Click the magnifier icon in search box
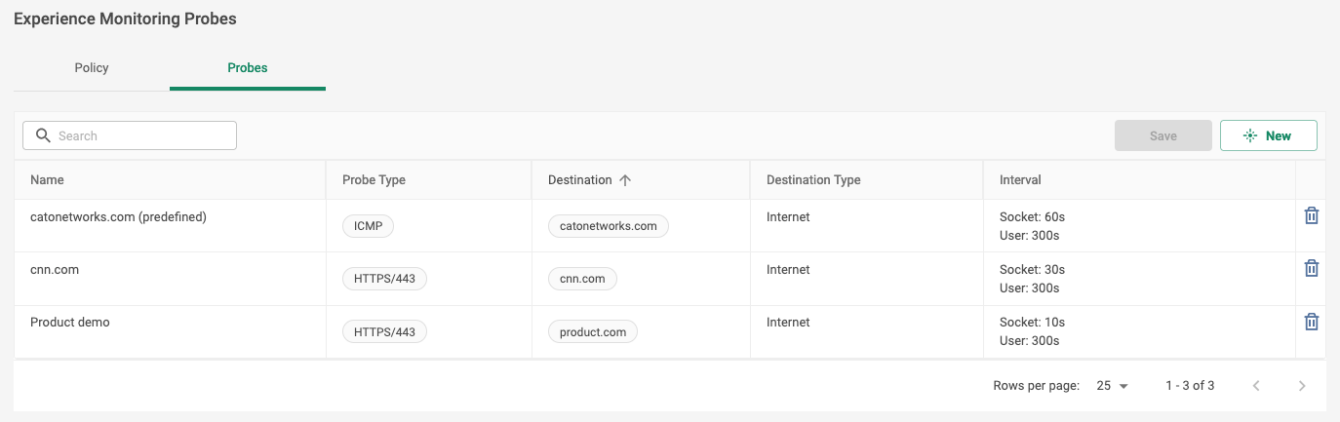Image resolution: width=1340 pixels, height=422 pixels. click(43, 135)
